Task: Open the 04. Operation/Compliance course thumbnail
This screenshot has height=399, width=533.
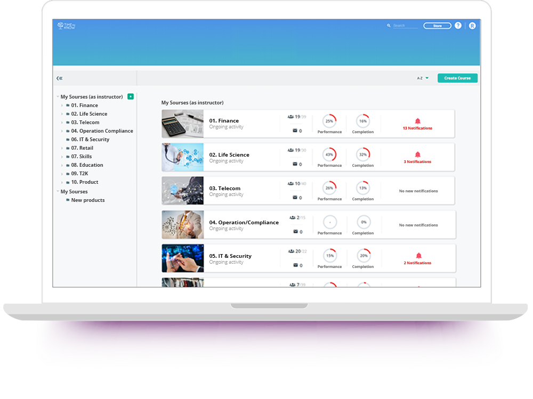Action: 182,225
